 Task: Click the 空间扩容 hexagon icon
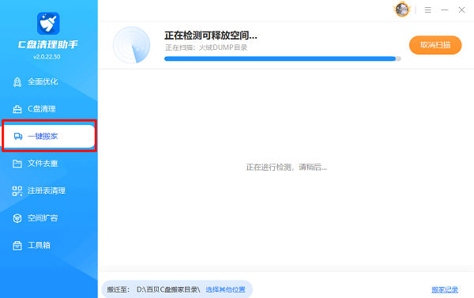17,218
